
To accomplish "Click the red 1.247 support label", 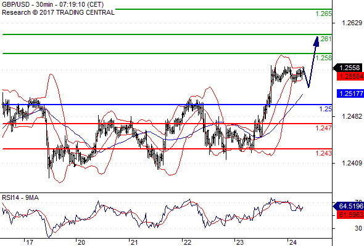I will [x=324, y=128].
